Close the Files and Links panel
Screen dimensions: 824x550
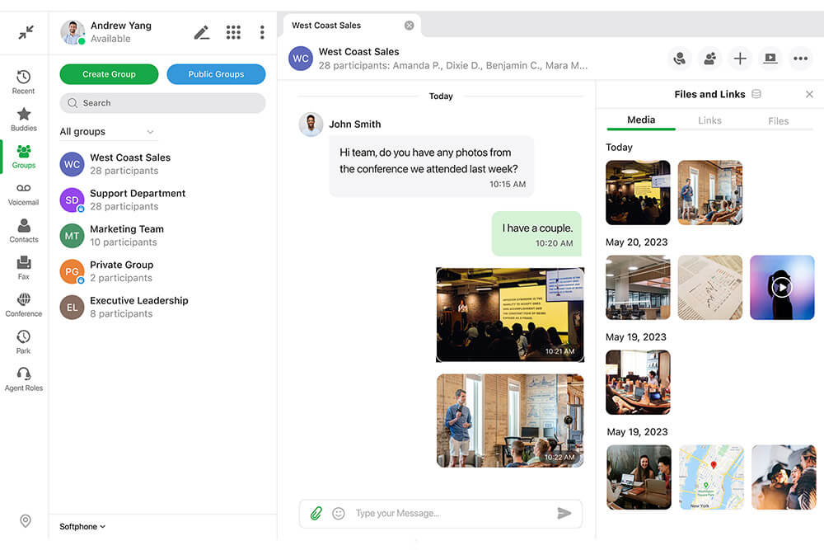(x=809, y=94)
